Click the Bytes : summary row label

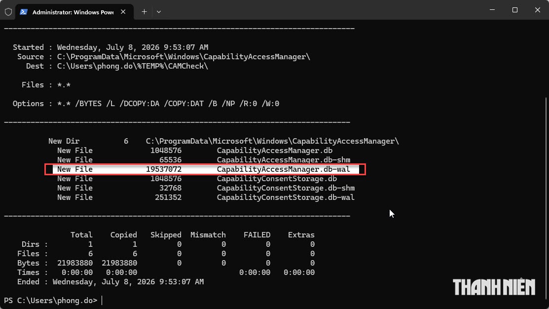tap(33, 263)
